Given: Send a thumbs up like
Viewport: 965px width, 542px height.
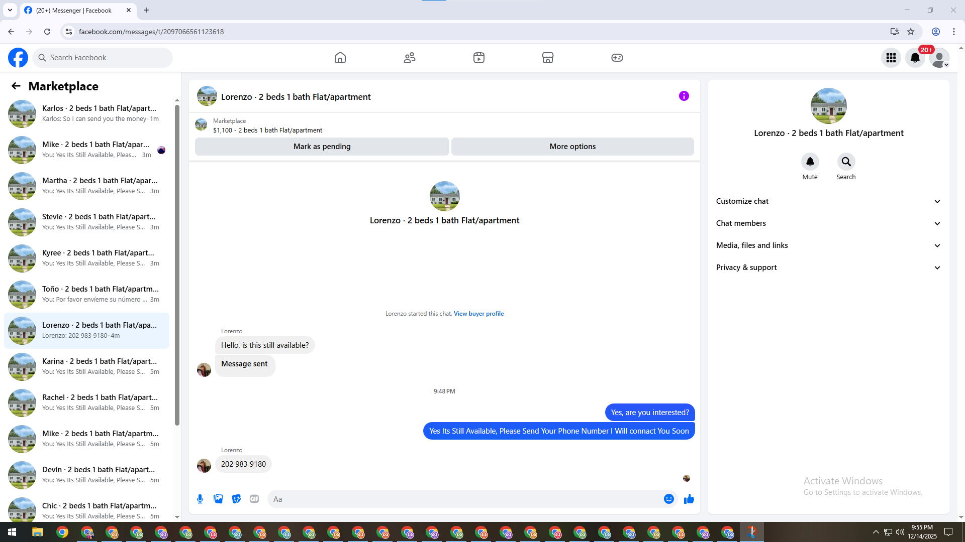Looking at the screenshot, I should 689,499.
